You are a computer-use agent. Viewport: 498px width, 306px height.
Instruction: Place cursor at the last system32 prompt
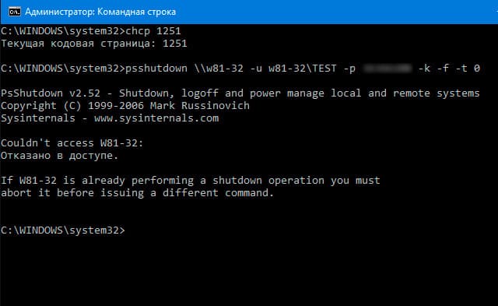click(63, 230)
